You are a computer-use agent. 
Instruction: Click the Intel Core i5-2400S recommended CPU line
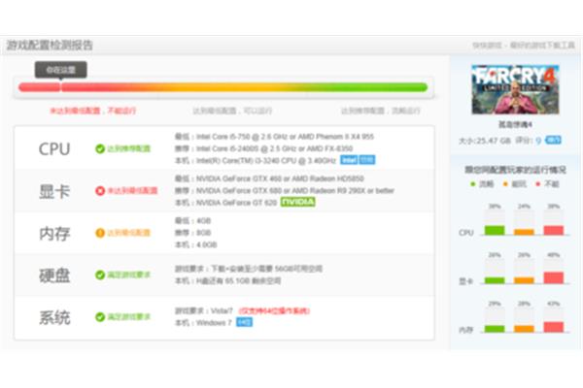tap(263, 148)
